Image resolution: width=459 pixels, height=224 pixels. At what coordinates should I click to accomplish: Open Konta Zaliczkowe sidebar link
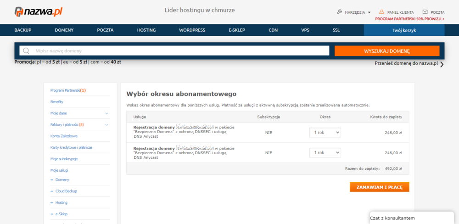point(64,136)
